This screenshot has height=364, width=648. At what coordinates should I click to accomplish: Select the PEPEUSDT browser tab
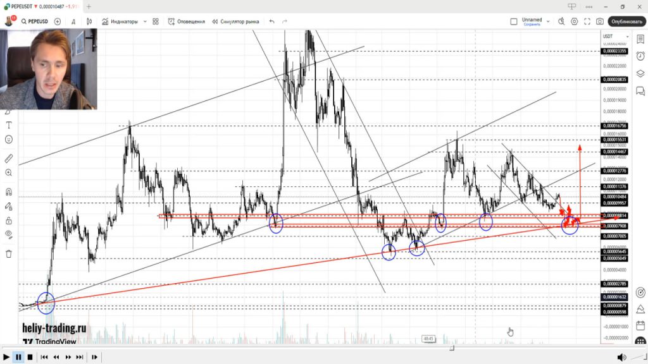pyautogui.click(x=38, y=6)
